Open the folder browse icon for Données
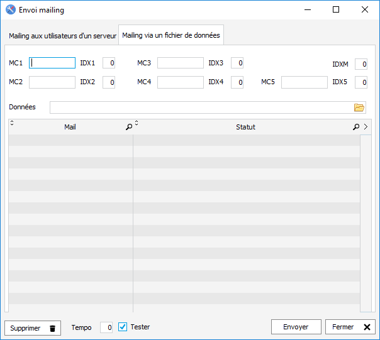The image size is (380, 340). [359, 107]
